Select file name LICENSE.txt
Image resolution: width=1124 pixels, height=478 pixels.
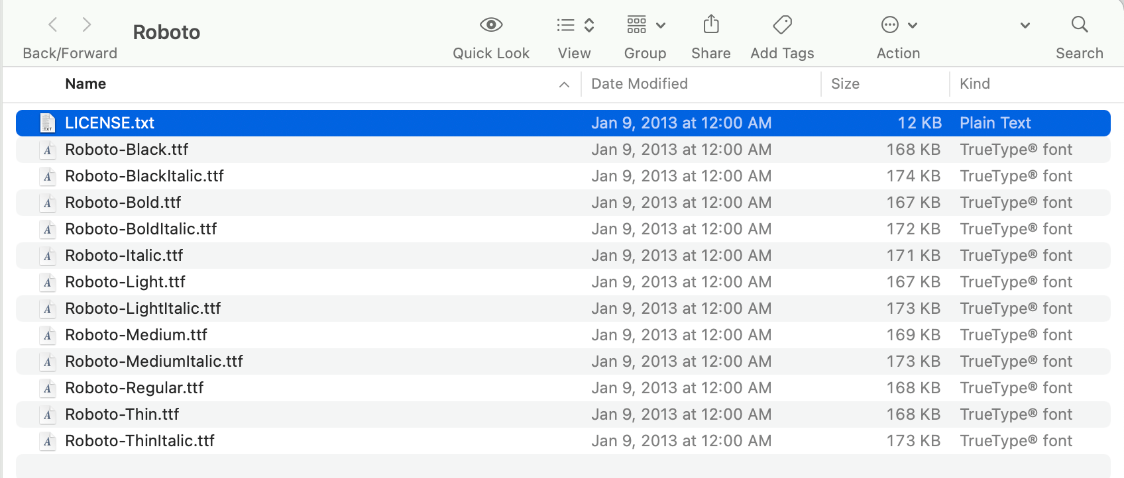(109, 123)
